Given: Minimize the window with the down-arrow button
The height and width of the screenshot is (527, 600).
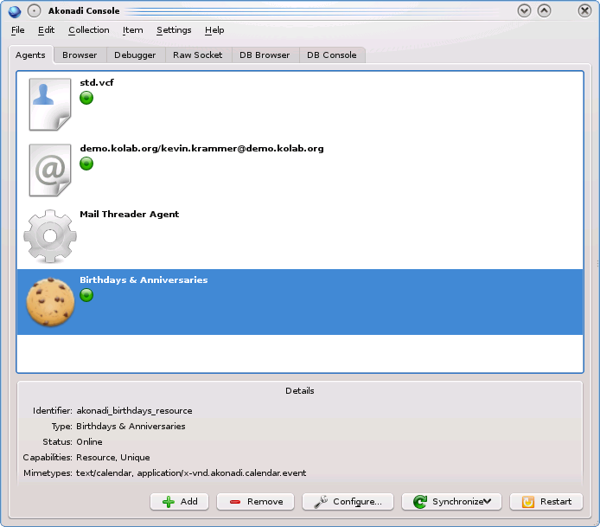Looking at the screenshot, I should click(524, 10).
